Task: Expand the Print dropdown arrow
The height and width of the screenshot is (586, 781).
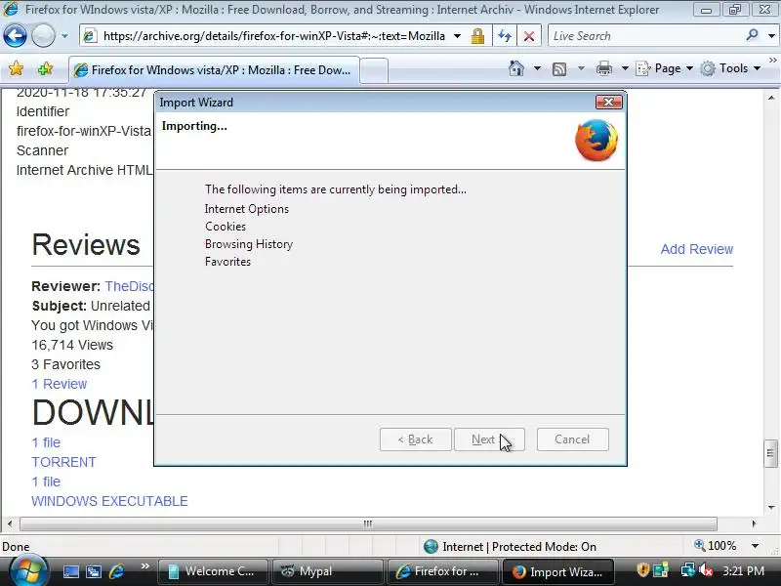Action: (x=625, y=68)
